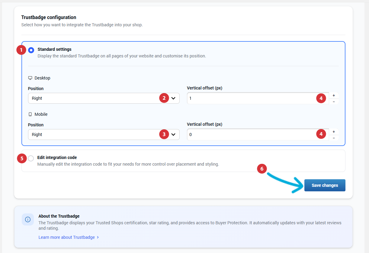The image size is (369, 253).
Task: Click the red number 5 badge
Action: tap(22, 158)
